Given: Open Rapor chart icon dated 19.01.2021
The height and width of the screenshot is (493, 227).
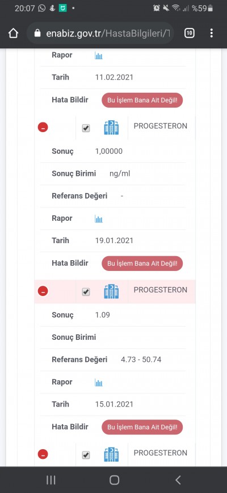Looking at the screenshot, I should coord(99,219).
